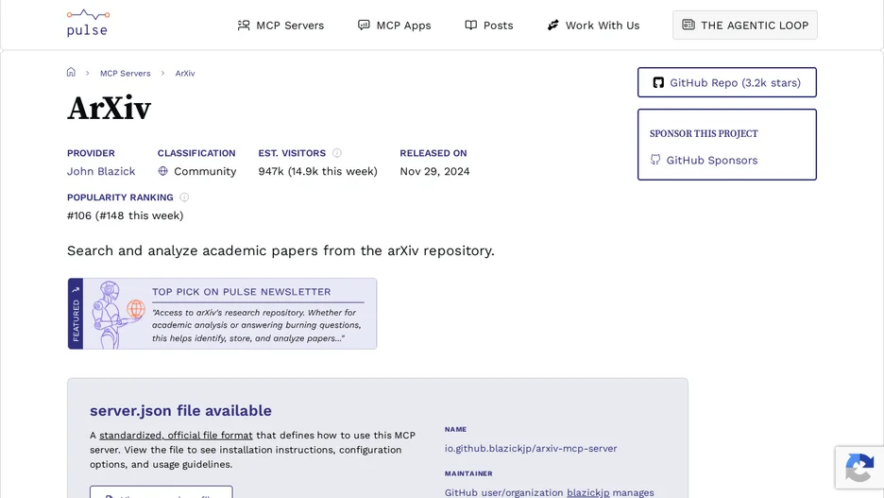
Task: Open the Posts menu item
Action: pyautogui.click(x=489, y=26)
